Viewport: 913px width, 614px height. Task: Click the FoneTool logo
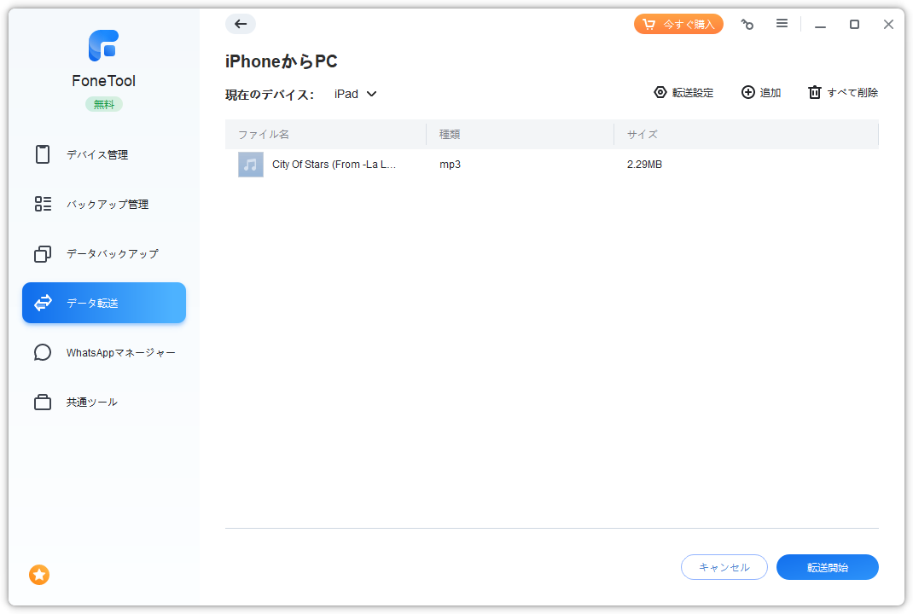tap(103, 46)
